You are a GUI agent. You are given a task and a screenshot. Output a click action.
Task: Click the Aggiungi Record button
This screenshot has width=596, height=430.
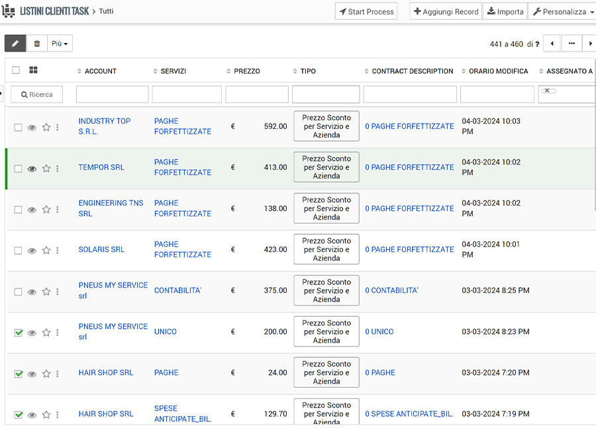click(x=446, y=12)
